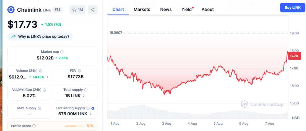
Task: Click Circulating supply verified badge
Action: point(93,108)
